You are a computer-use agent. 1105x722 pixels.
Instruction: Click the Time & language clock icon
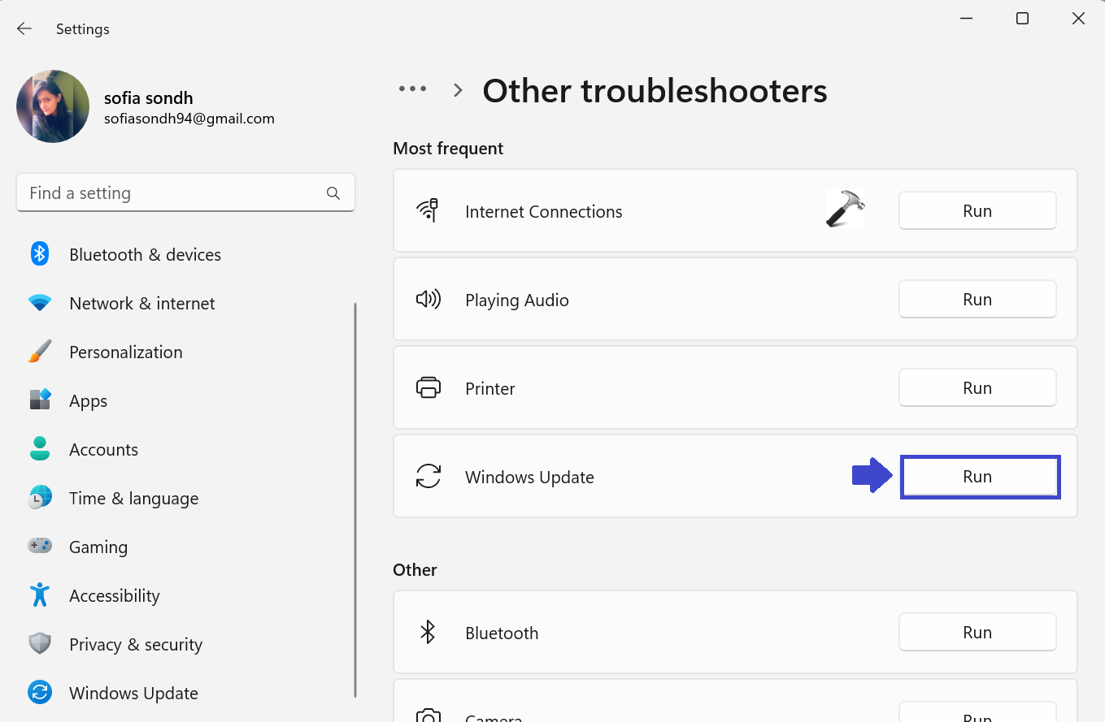[40, 498]
